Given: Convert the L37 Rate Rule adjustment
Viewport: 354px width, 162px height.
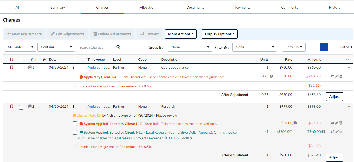Looking at the screenshot, I should point(332,123).
